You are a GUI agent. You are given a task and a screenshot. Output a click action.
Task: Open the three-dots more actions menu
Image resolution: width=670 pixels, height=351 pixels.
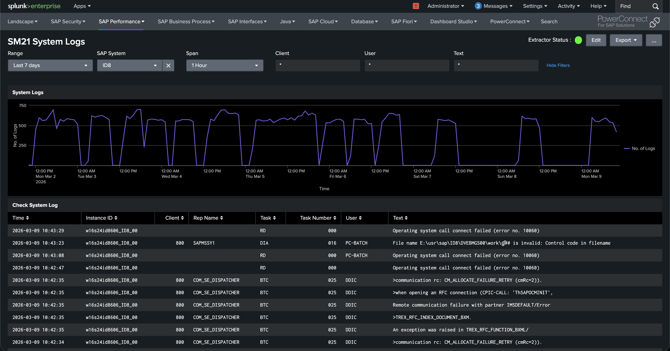click(x=654, y=40)
